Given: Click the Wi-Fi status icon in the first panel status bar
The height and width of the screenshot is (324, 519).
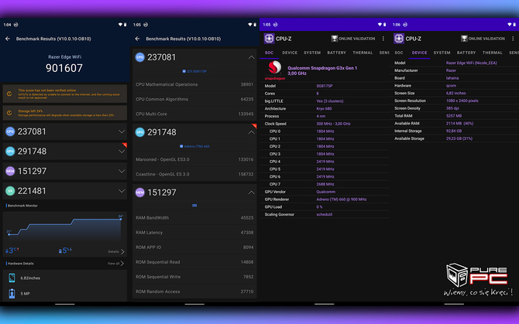Looking at the screenshot, I should tap(121, 25).
